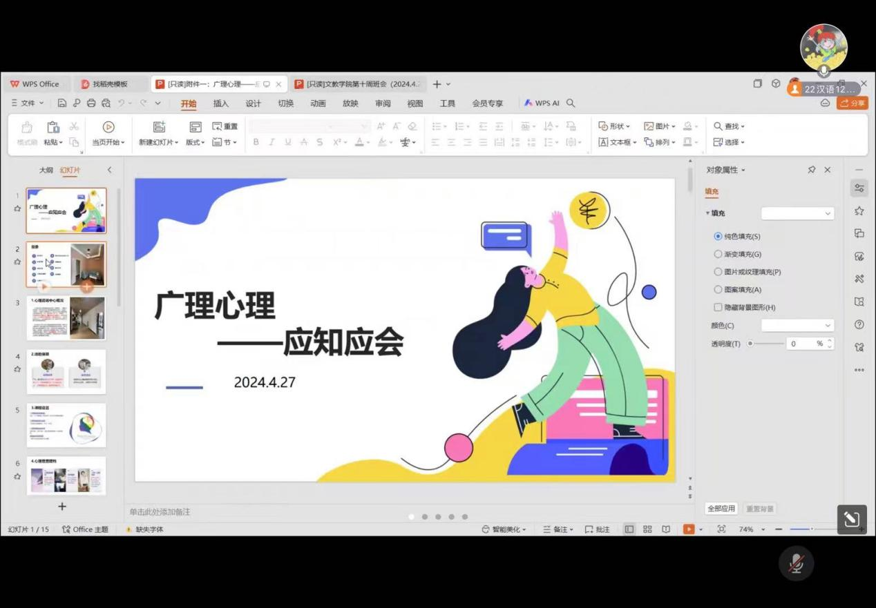Viewport: 876px width, 608px height.
Task: Click the 全部应用 button
Action: click(x=721, y=509)
